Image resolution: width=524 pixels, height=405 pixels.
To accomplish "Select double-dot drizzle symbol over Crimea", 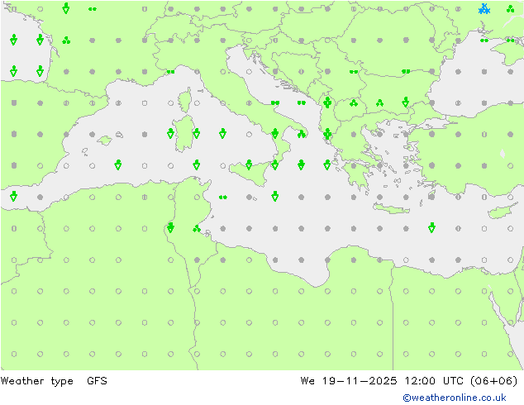I will [x=510, y=40].
